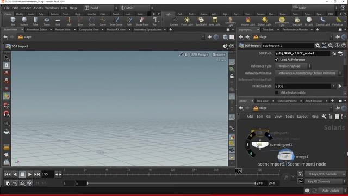The width and height of the screenshot is (348, 196).
Task: Select the Null shelf tool
Action: pos(69,21)
